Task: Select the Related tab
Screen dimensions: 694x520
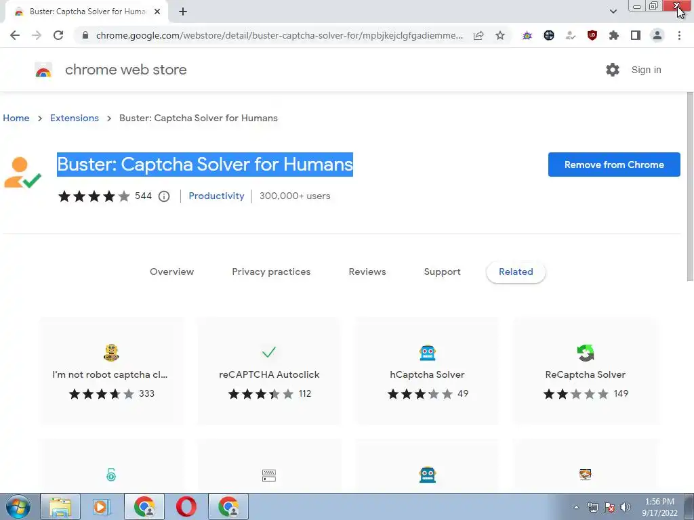Action: (516, 272)
